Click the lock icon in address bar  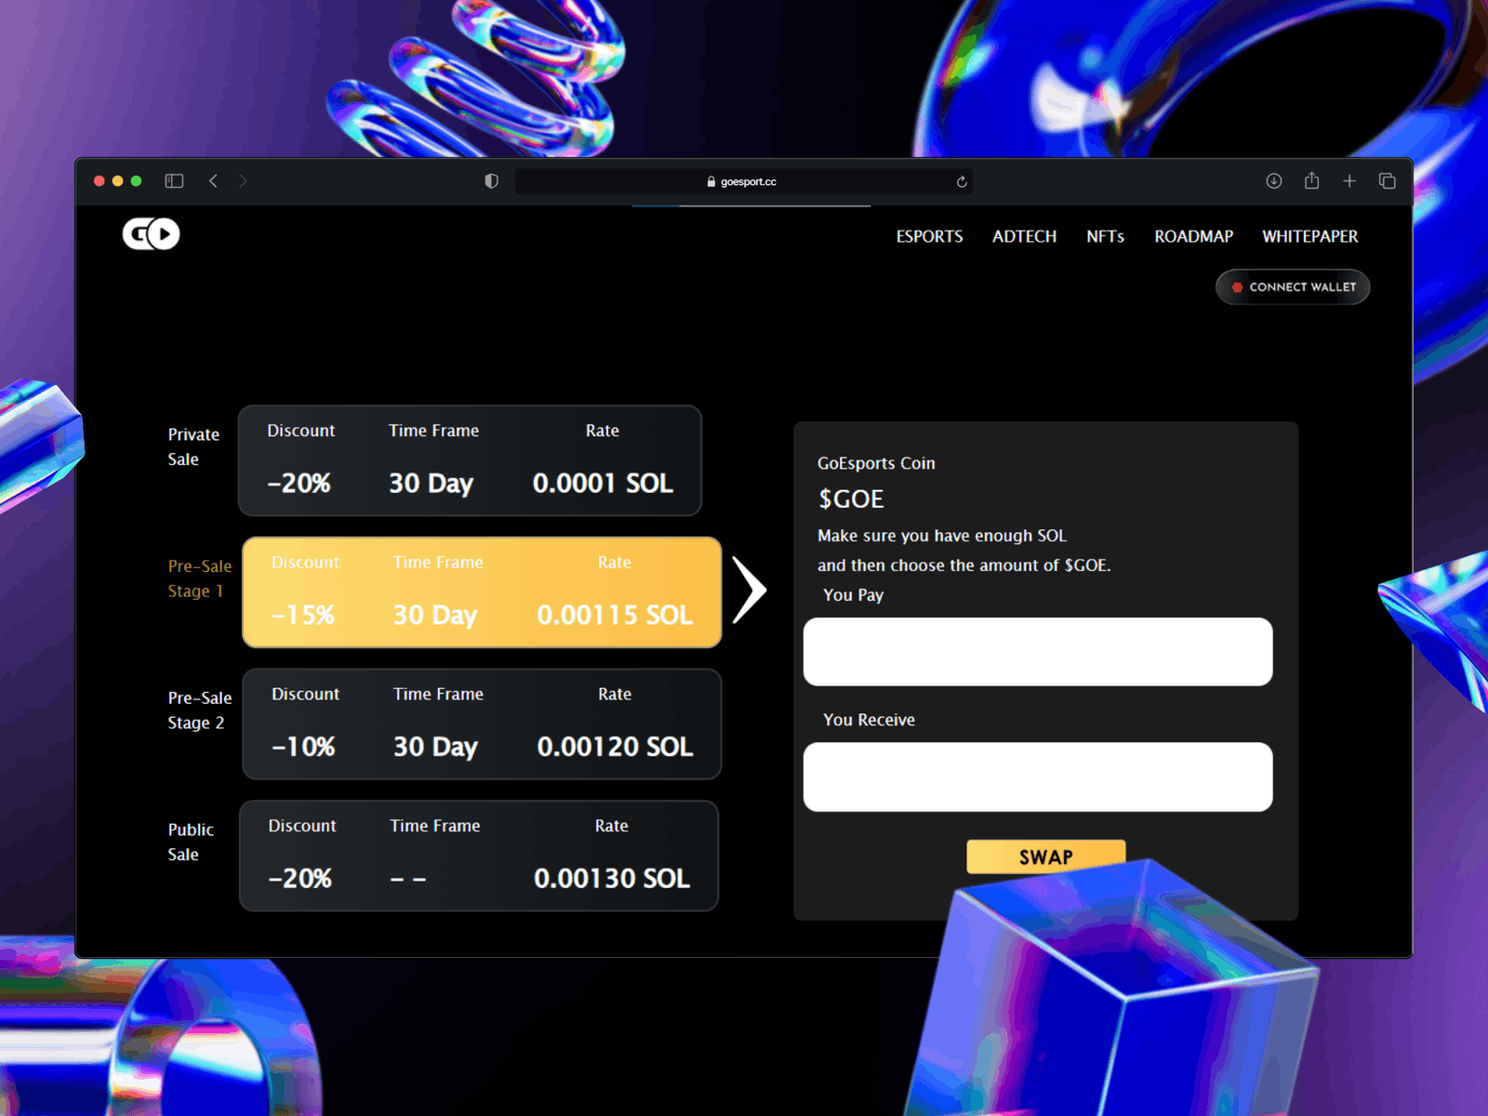point(711,181)
